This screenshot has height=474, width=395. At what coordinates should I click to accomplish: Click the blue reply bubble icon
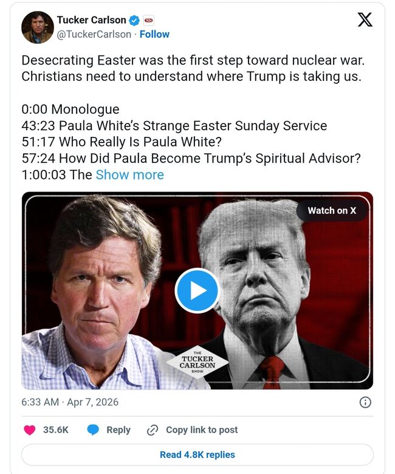93,430
